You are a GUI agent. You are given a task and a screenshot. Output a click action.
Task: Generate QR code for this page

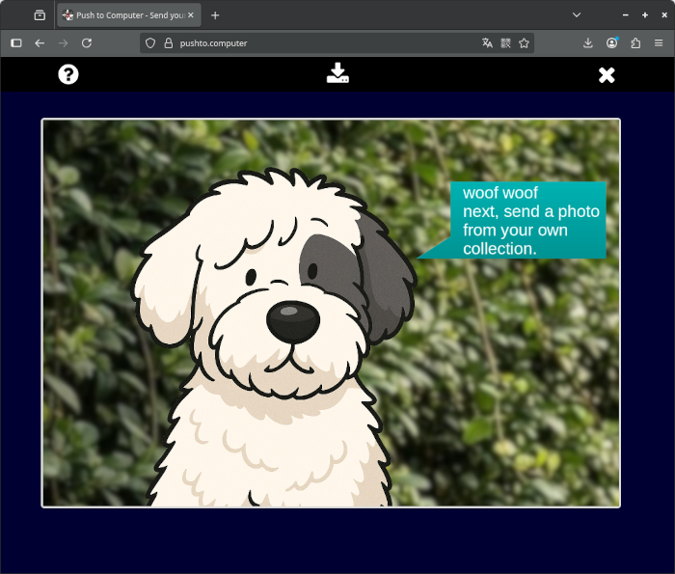point(506,43)
